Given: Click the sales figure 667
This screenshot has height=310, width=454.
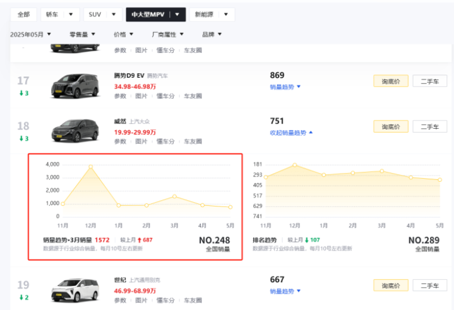Looking at the screenshot, I should [x=277, y=280].
